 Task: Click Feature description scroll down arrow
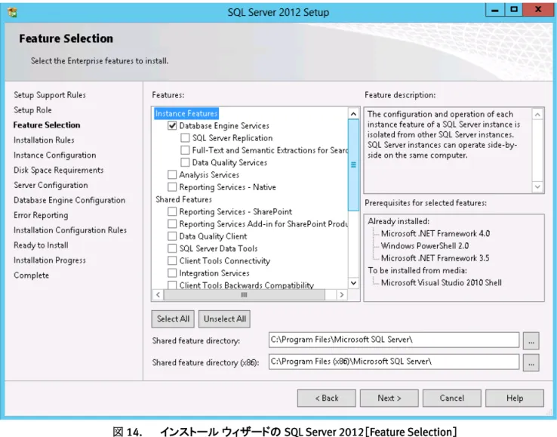(537, 186)
